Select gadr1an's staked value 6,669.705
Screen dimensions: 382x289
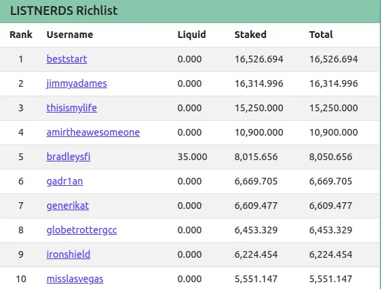(x=256, y=182)
